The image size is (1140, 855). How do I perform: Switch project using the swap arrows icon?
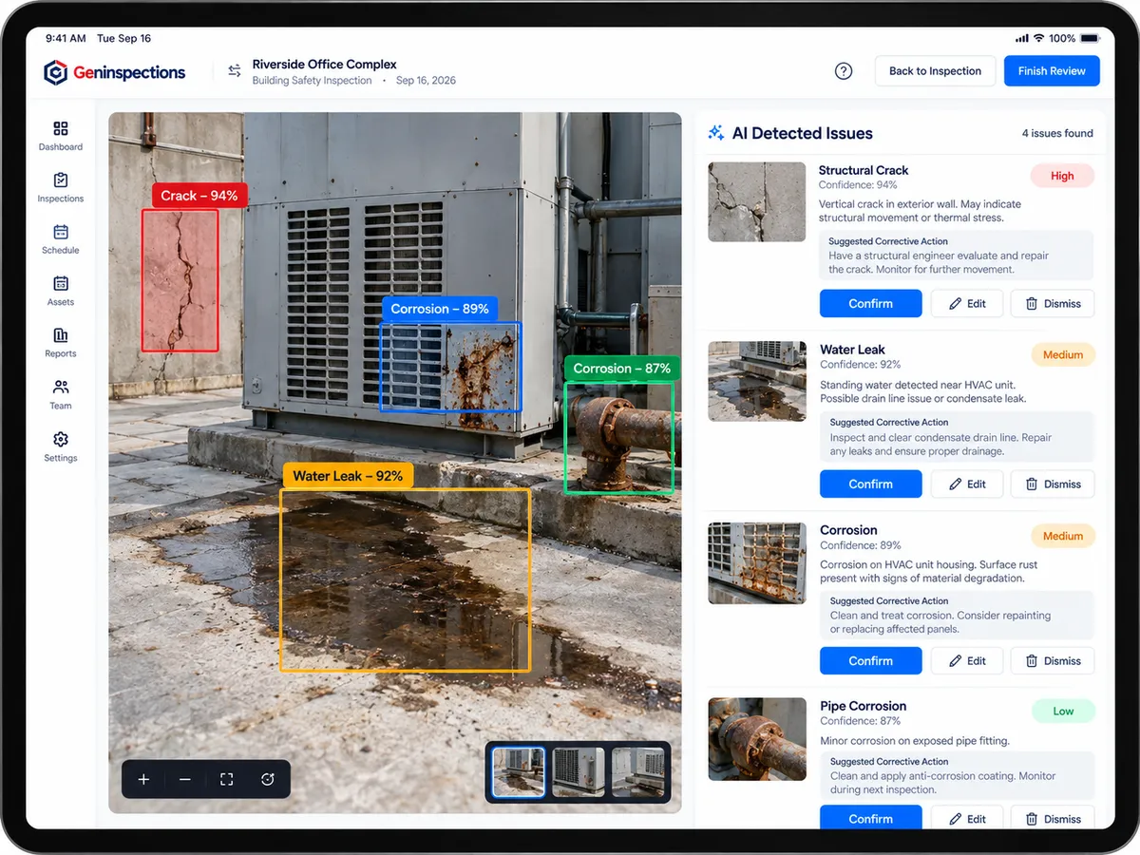click(x=235, y=71)
